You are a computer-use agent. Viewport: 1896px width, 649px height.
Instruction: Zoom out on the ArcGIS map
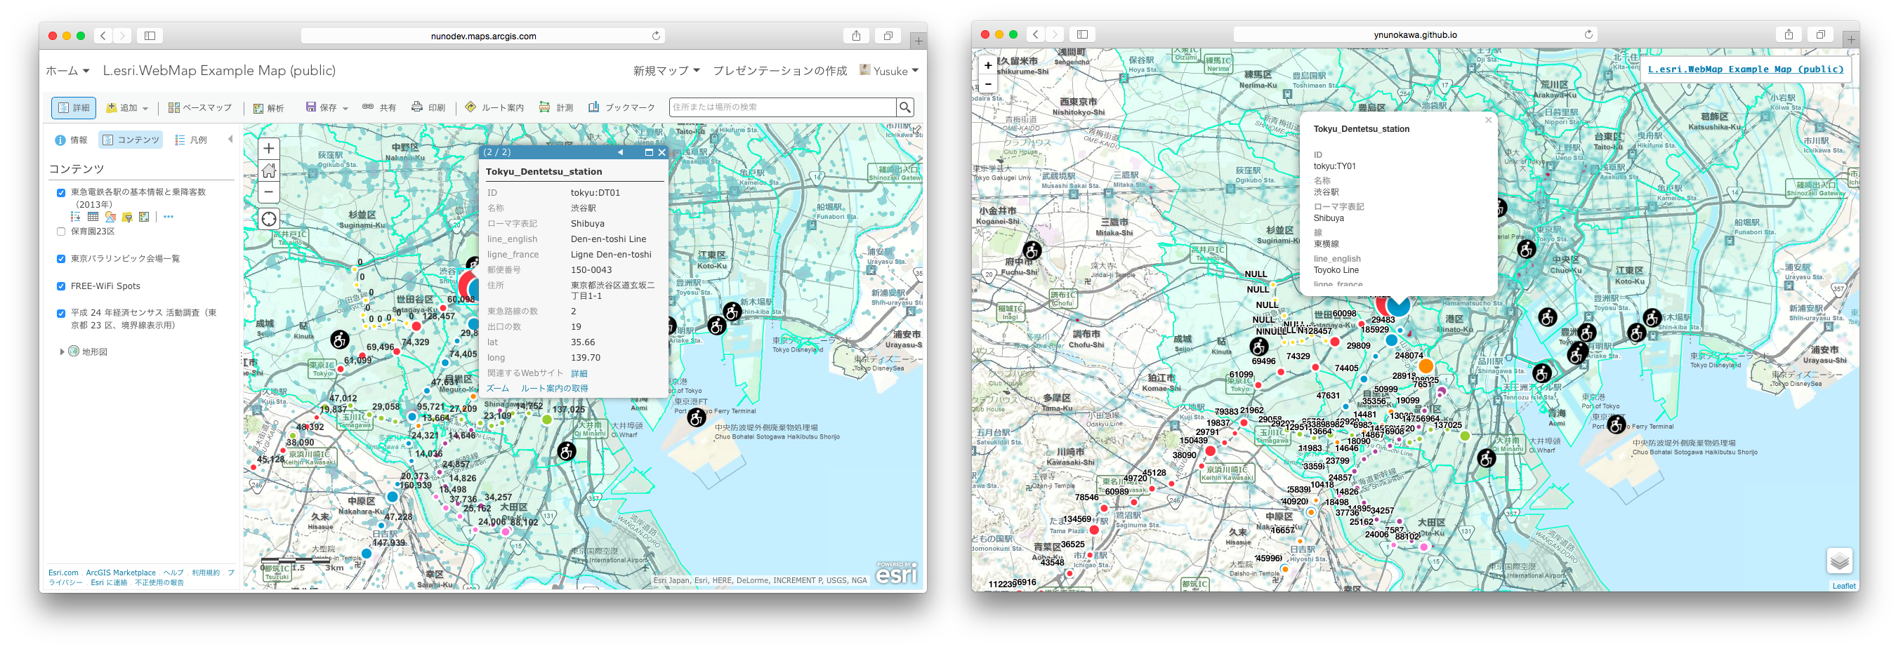pos(269,192)
